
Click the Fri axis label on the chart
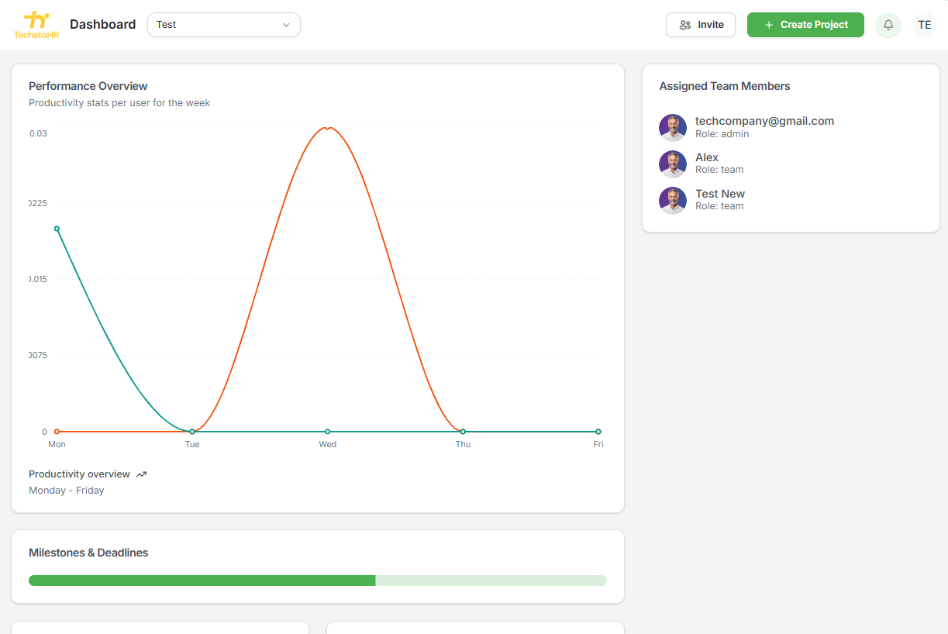[x=598, y=444]
